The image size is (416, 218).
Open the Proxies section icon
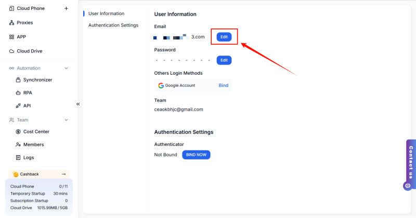coord(12,23)
